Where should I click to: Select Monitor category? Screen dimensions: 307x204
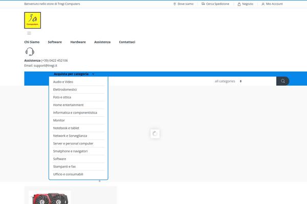click(x=78, y=120)
